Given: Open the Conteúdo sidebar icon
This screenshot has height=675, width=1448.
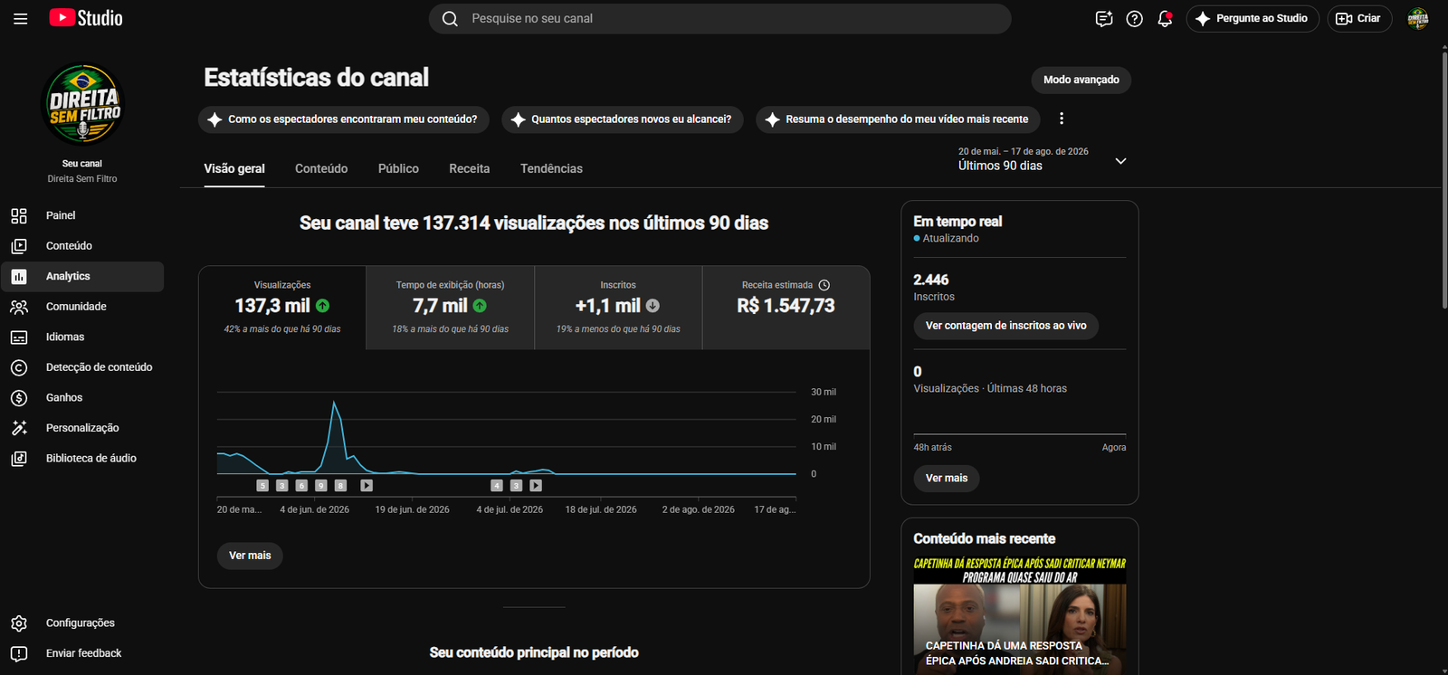Looking at the screenshot, I should pos(19,246).
